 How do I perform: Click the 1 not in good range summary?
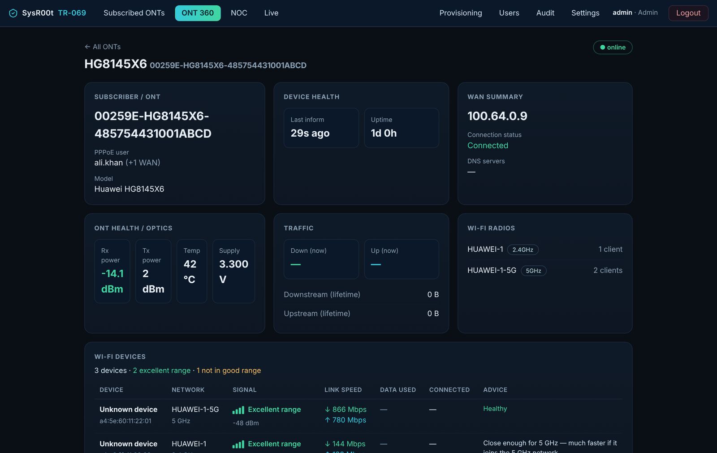(229, 371)
